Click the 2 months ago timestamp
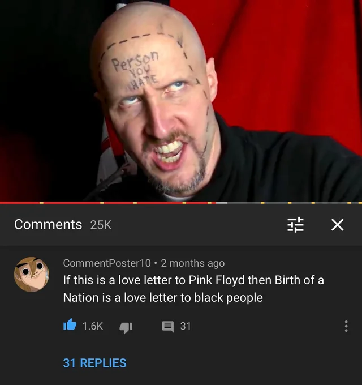The width and height of the screenshot is (362, 385). 193,263
